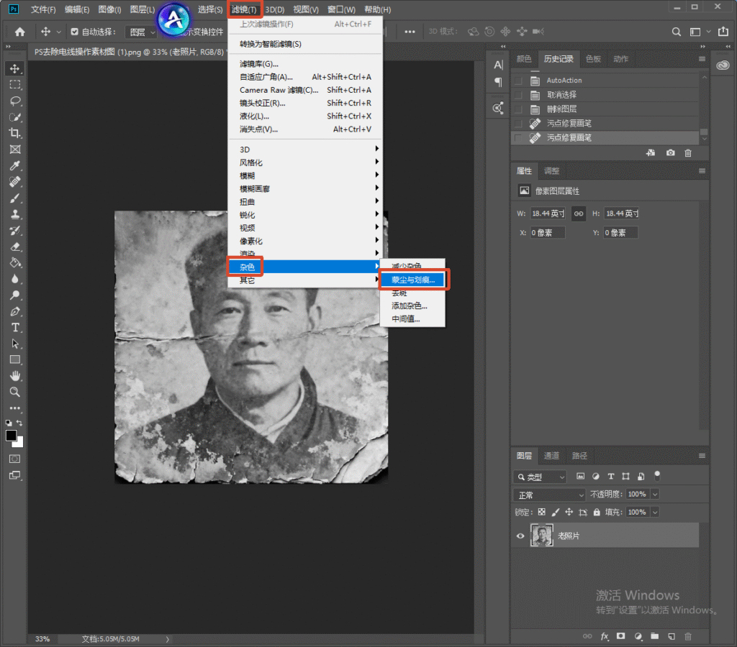Select the Horizontal Type tool

tap(15, 328)
